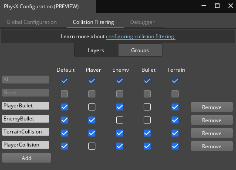Uncheck Bullet layer for TerrainCollision group

147,133
